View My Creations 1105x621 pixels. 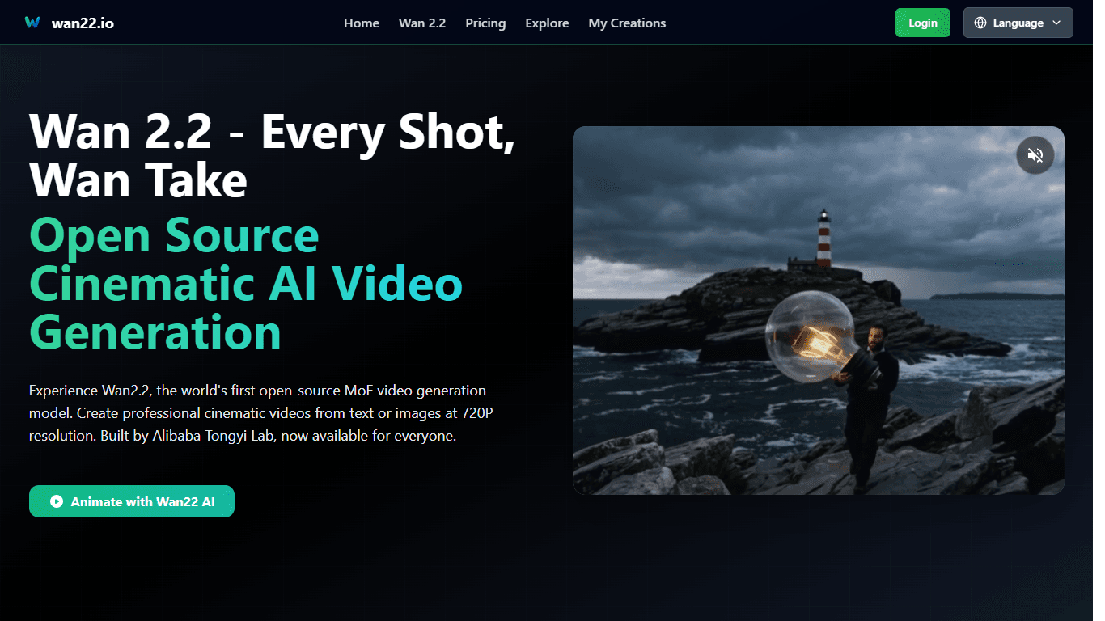[627, 23]
